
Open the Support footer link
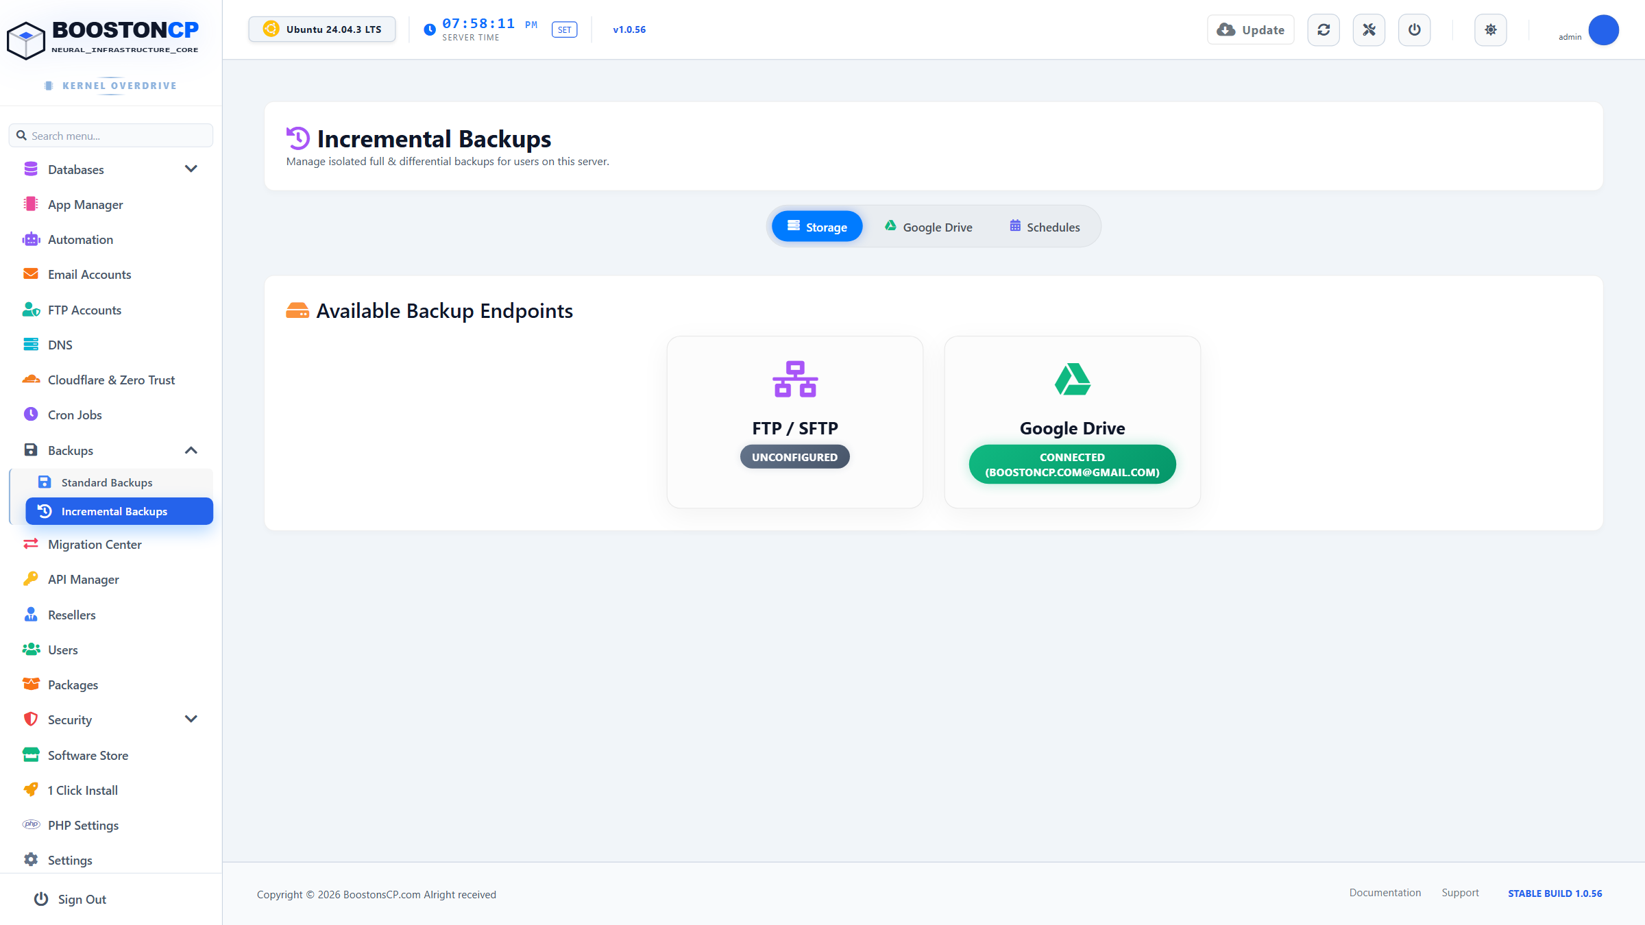[1460, 893]
